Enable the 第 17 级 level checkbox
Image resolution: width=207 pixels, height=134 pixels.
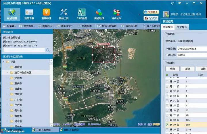click(167, 115)
